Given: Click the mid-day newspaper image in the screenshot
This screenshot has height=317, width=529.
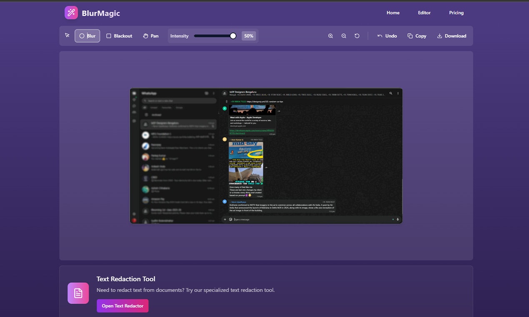Looking at the screenshot, I should point(246,164).
